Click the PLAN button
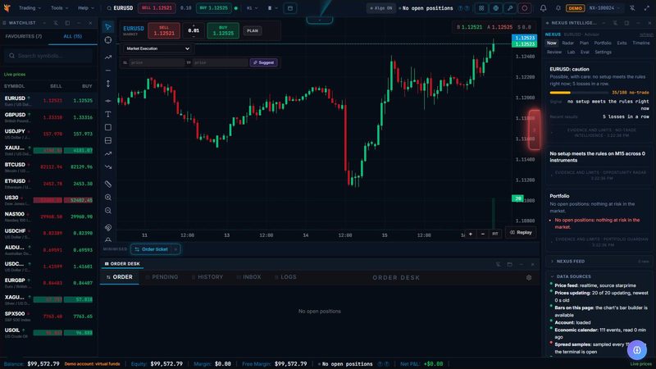 [253, 30]
